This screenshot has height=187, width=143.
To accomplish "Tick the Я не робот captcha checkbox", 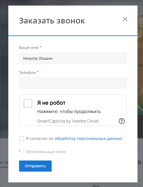I will point(28,104).
